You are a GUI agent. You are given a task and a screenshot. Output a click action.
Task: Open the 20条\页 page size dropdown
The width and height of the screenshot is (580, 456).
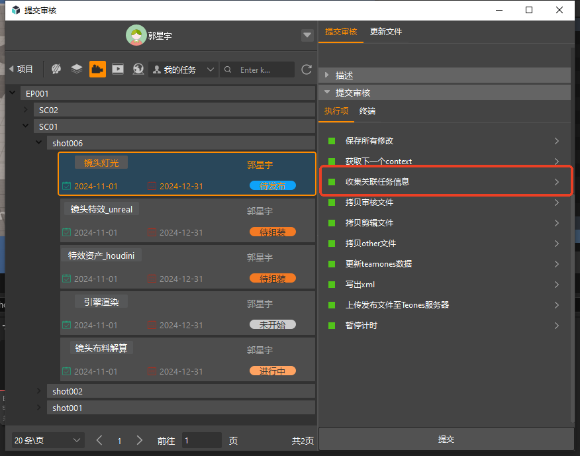pos(48,440)
